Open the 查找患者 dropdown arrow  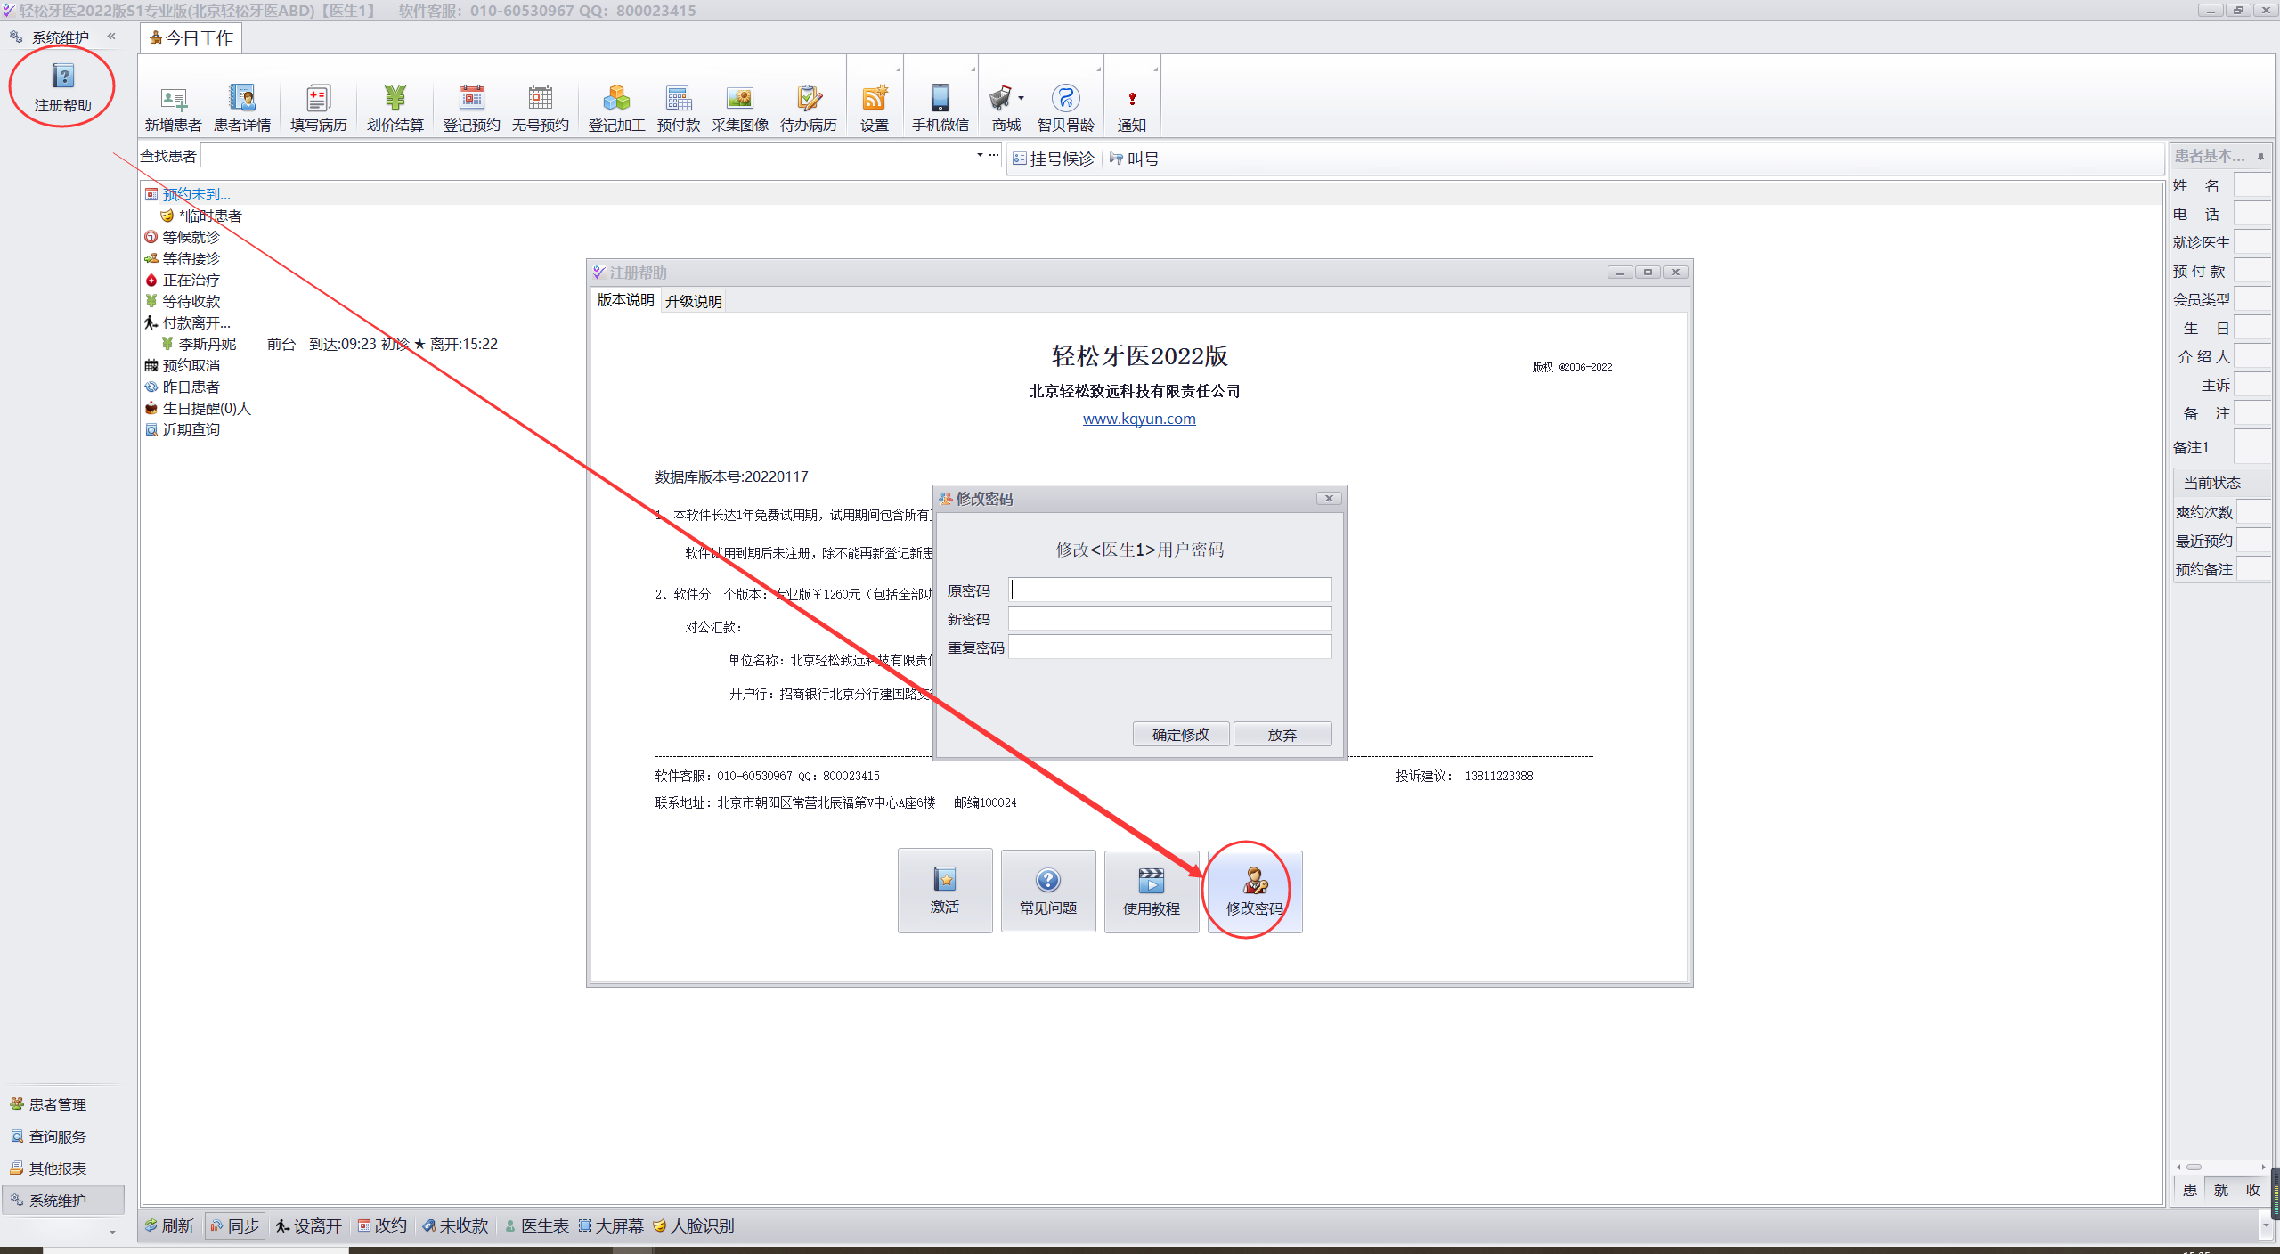click(x=980, y=155)
